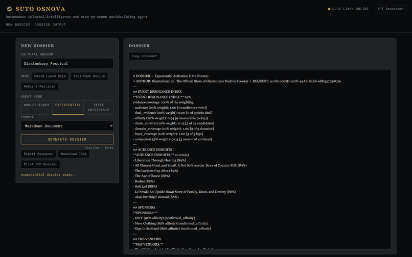Click 'The Age of Bowie (88%)' line

coord(151,176)
